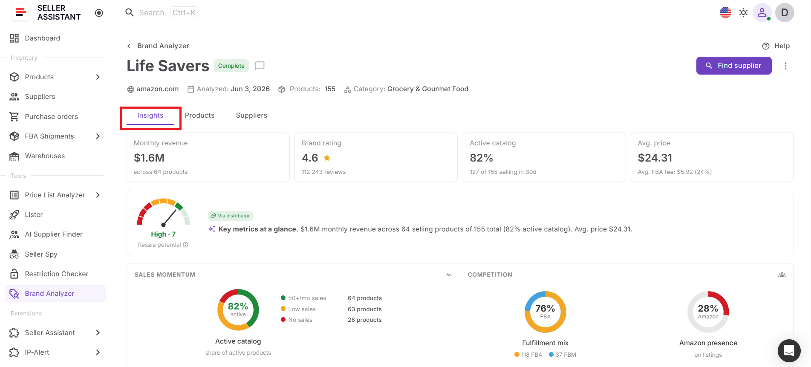Click the Brand rating star icon
Screen dimensions: 811x367
pyautogui.click(x=327, y=158)
